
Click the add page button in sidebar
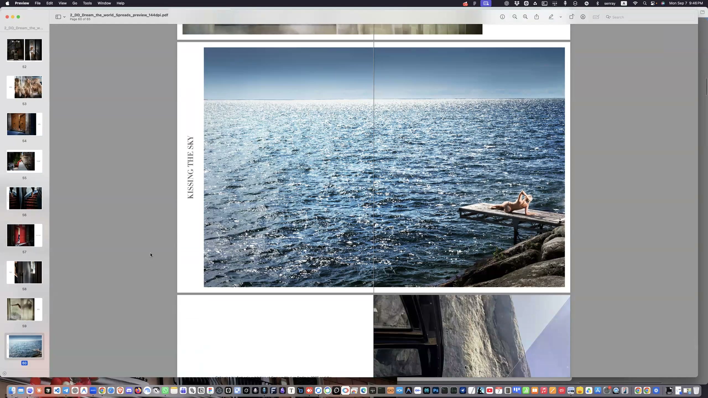[x=4, y=373]
